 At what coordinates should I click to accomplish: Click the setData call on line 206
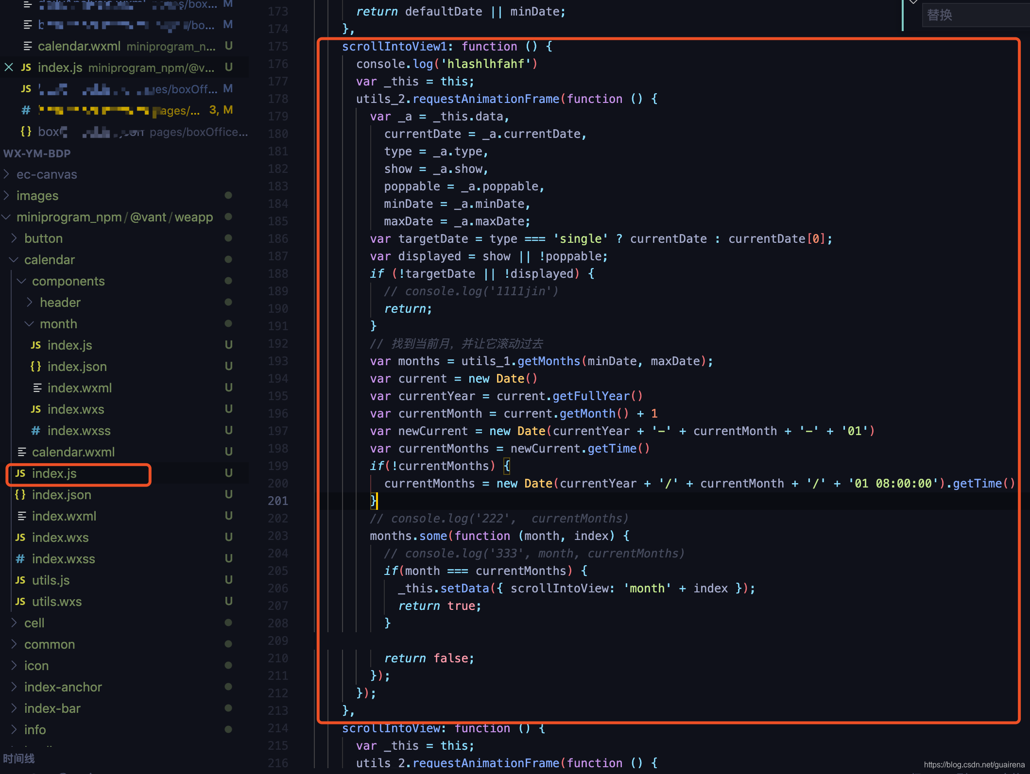464,588
